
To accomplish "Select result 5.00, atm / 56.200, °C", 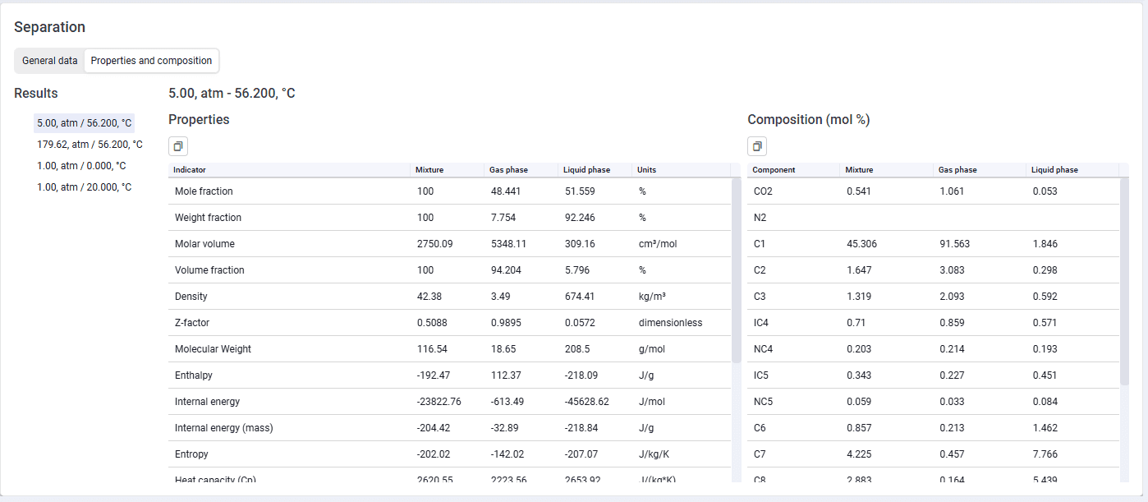I will 85,123.
